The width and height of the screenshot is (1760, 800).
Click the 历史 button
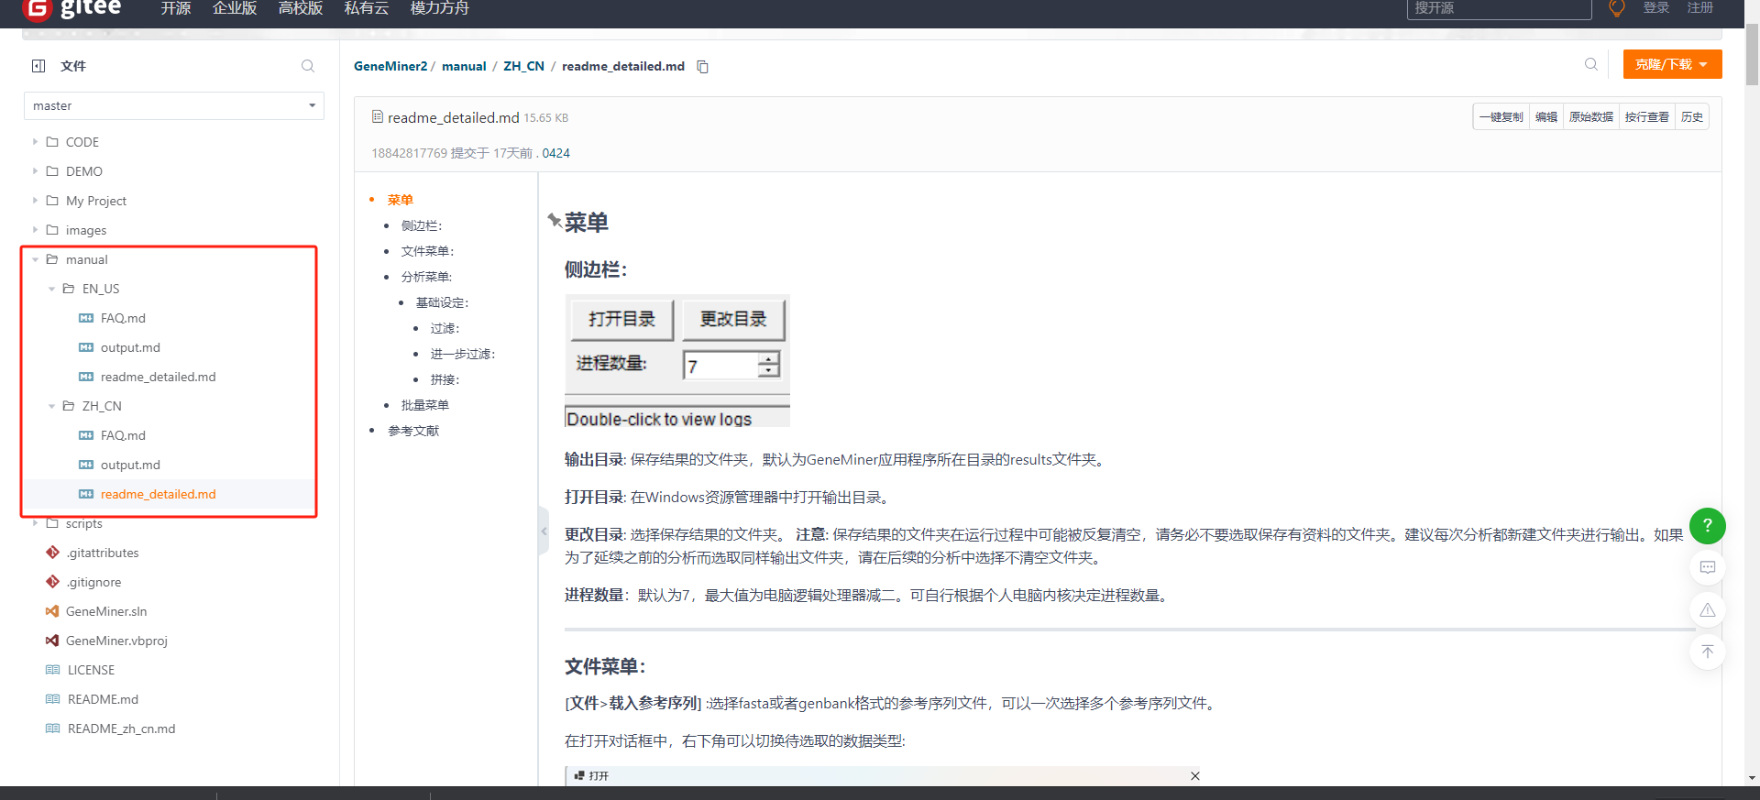[x=1692, y=117]
